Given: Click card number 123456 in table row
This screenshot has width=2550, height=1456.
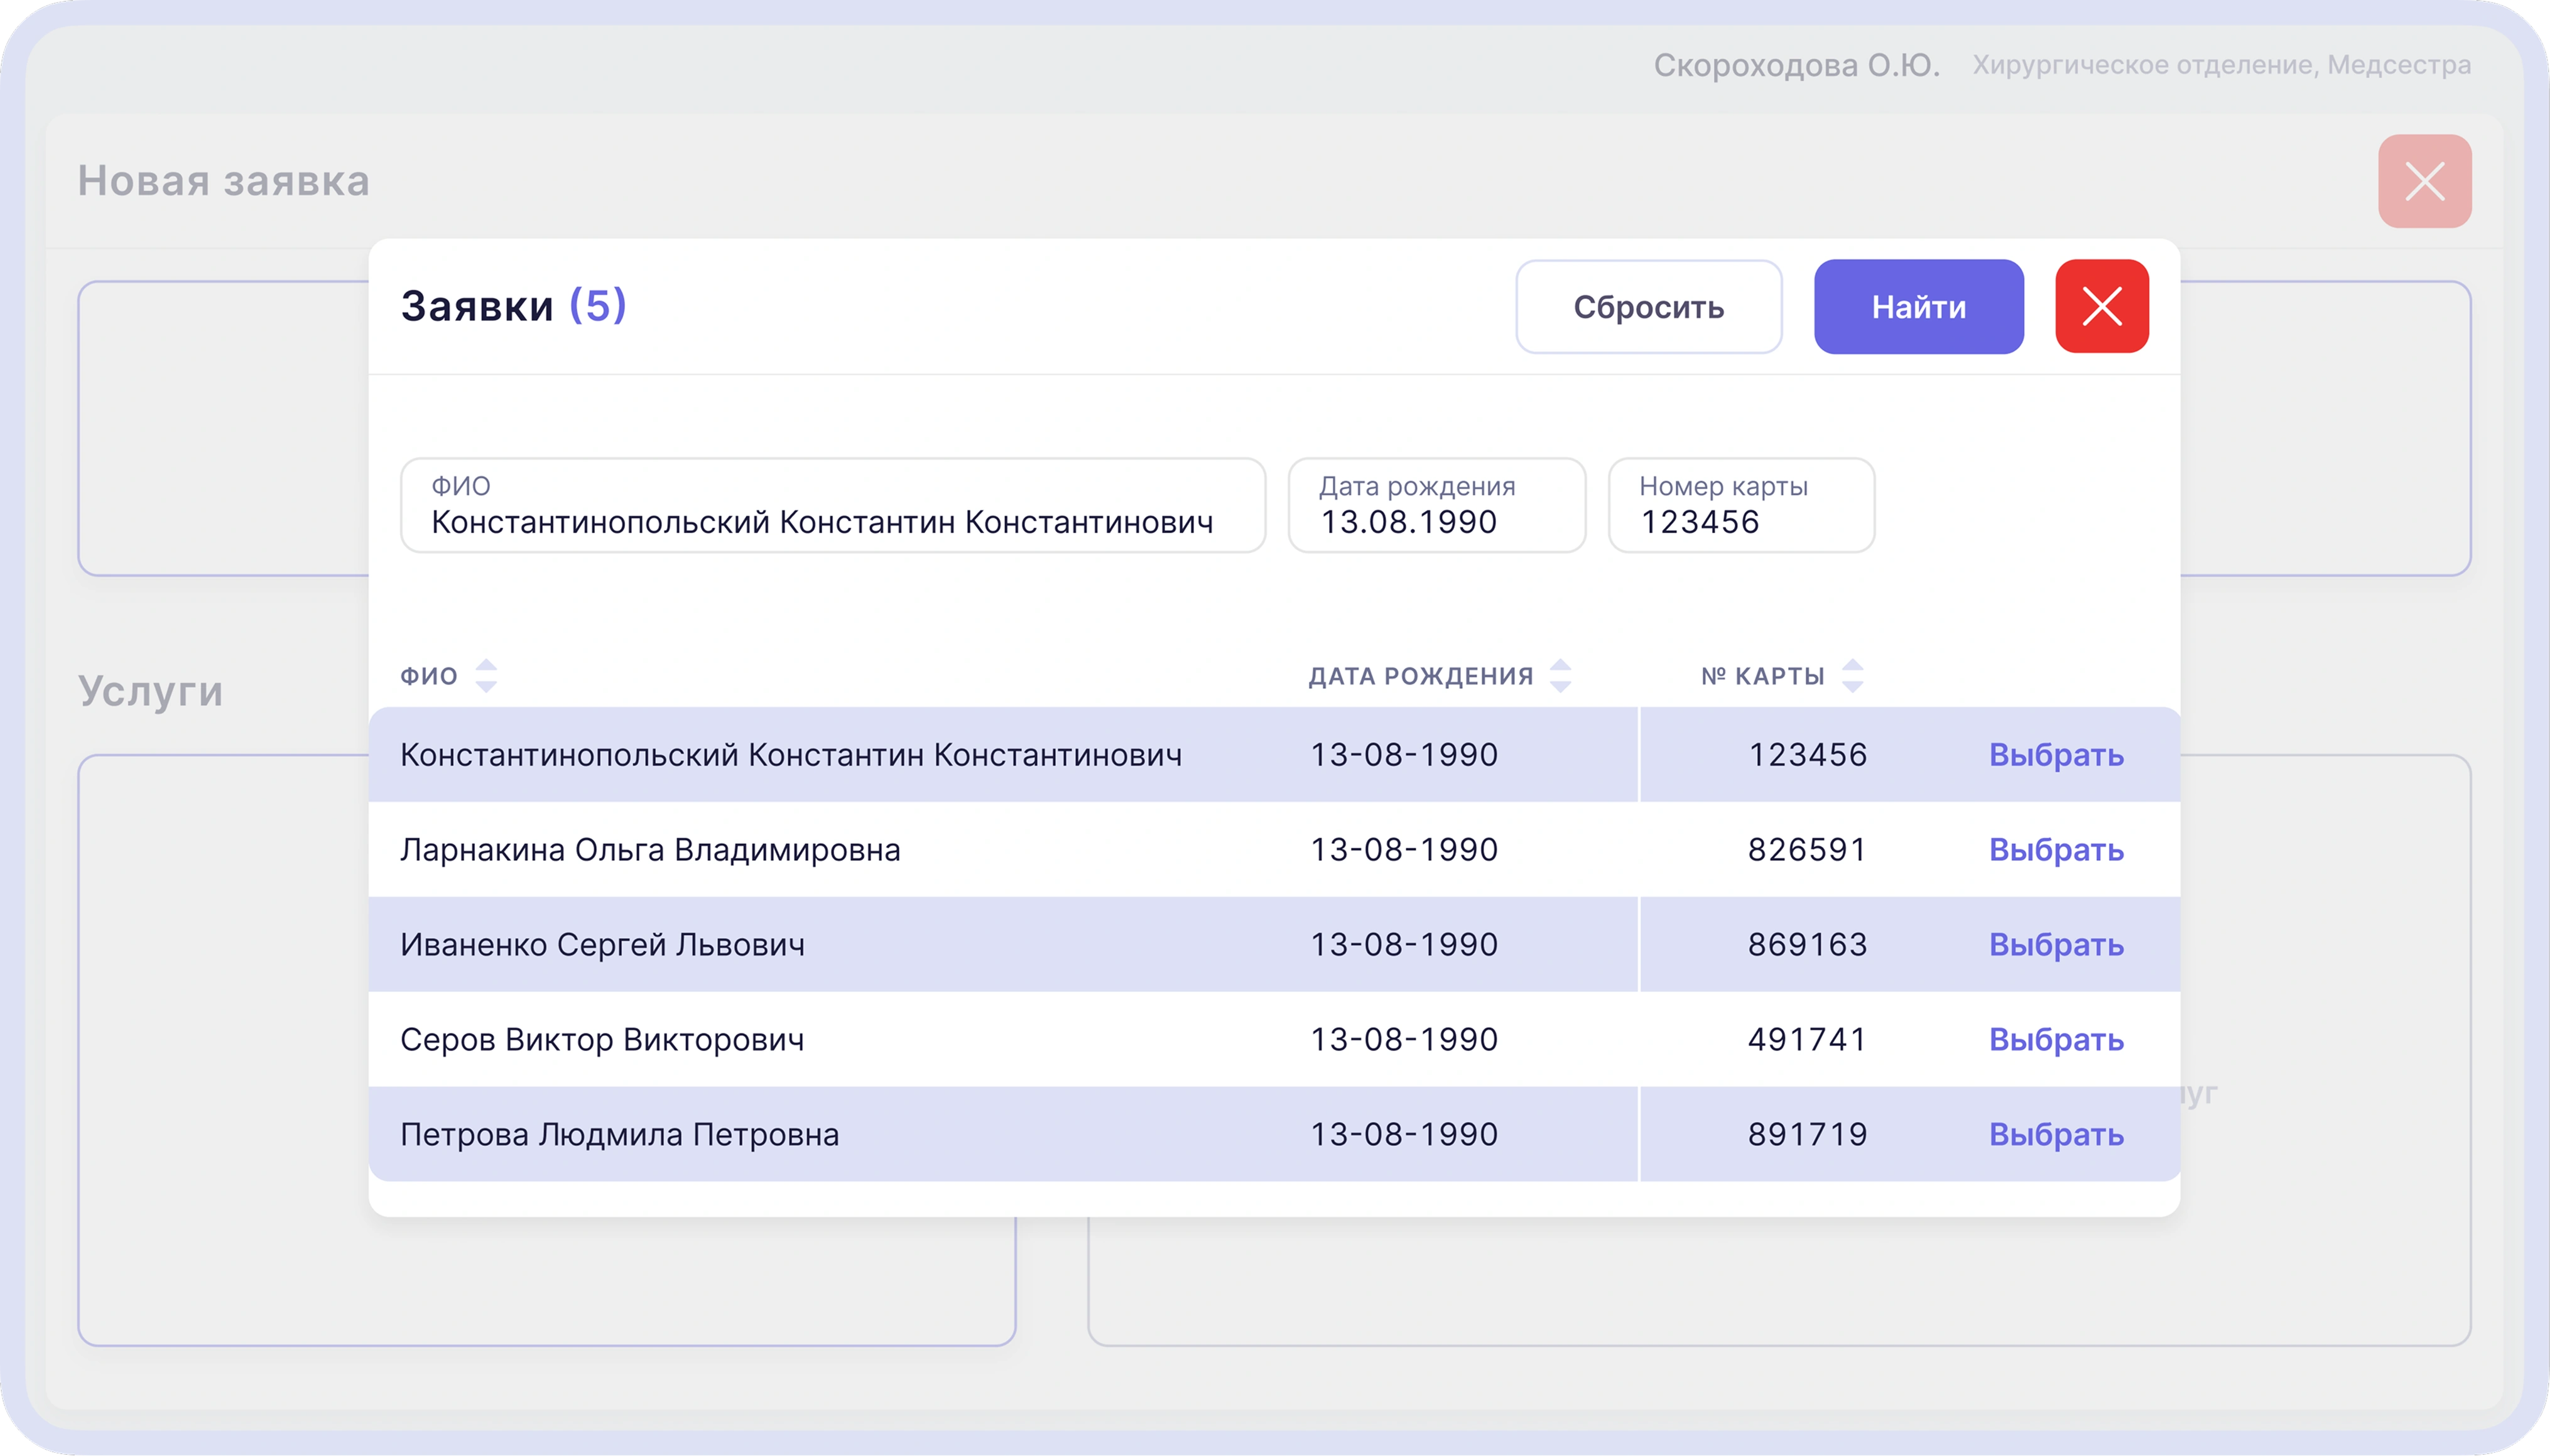Looking at the screenshot, I should click(x=1808, y=755).
